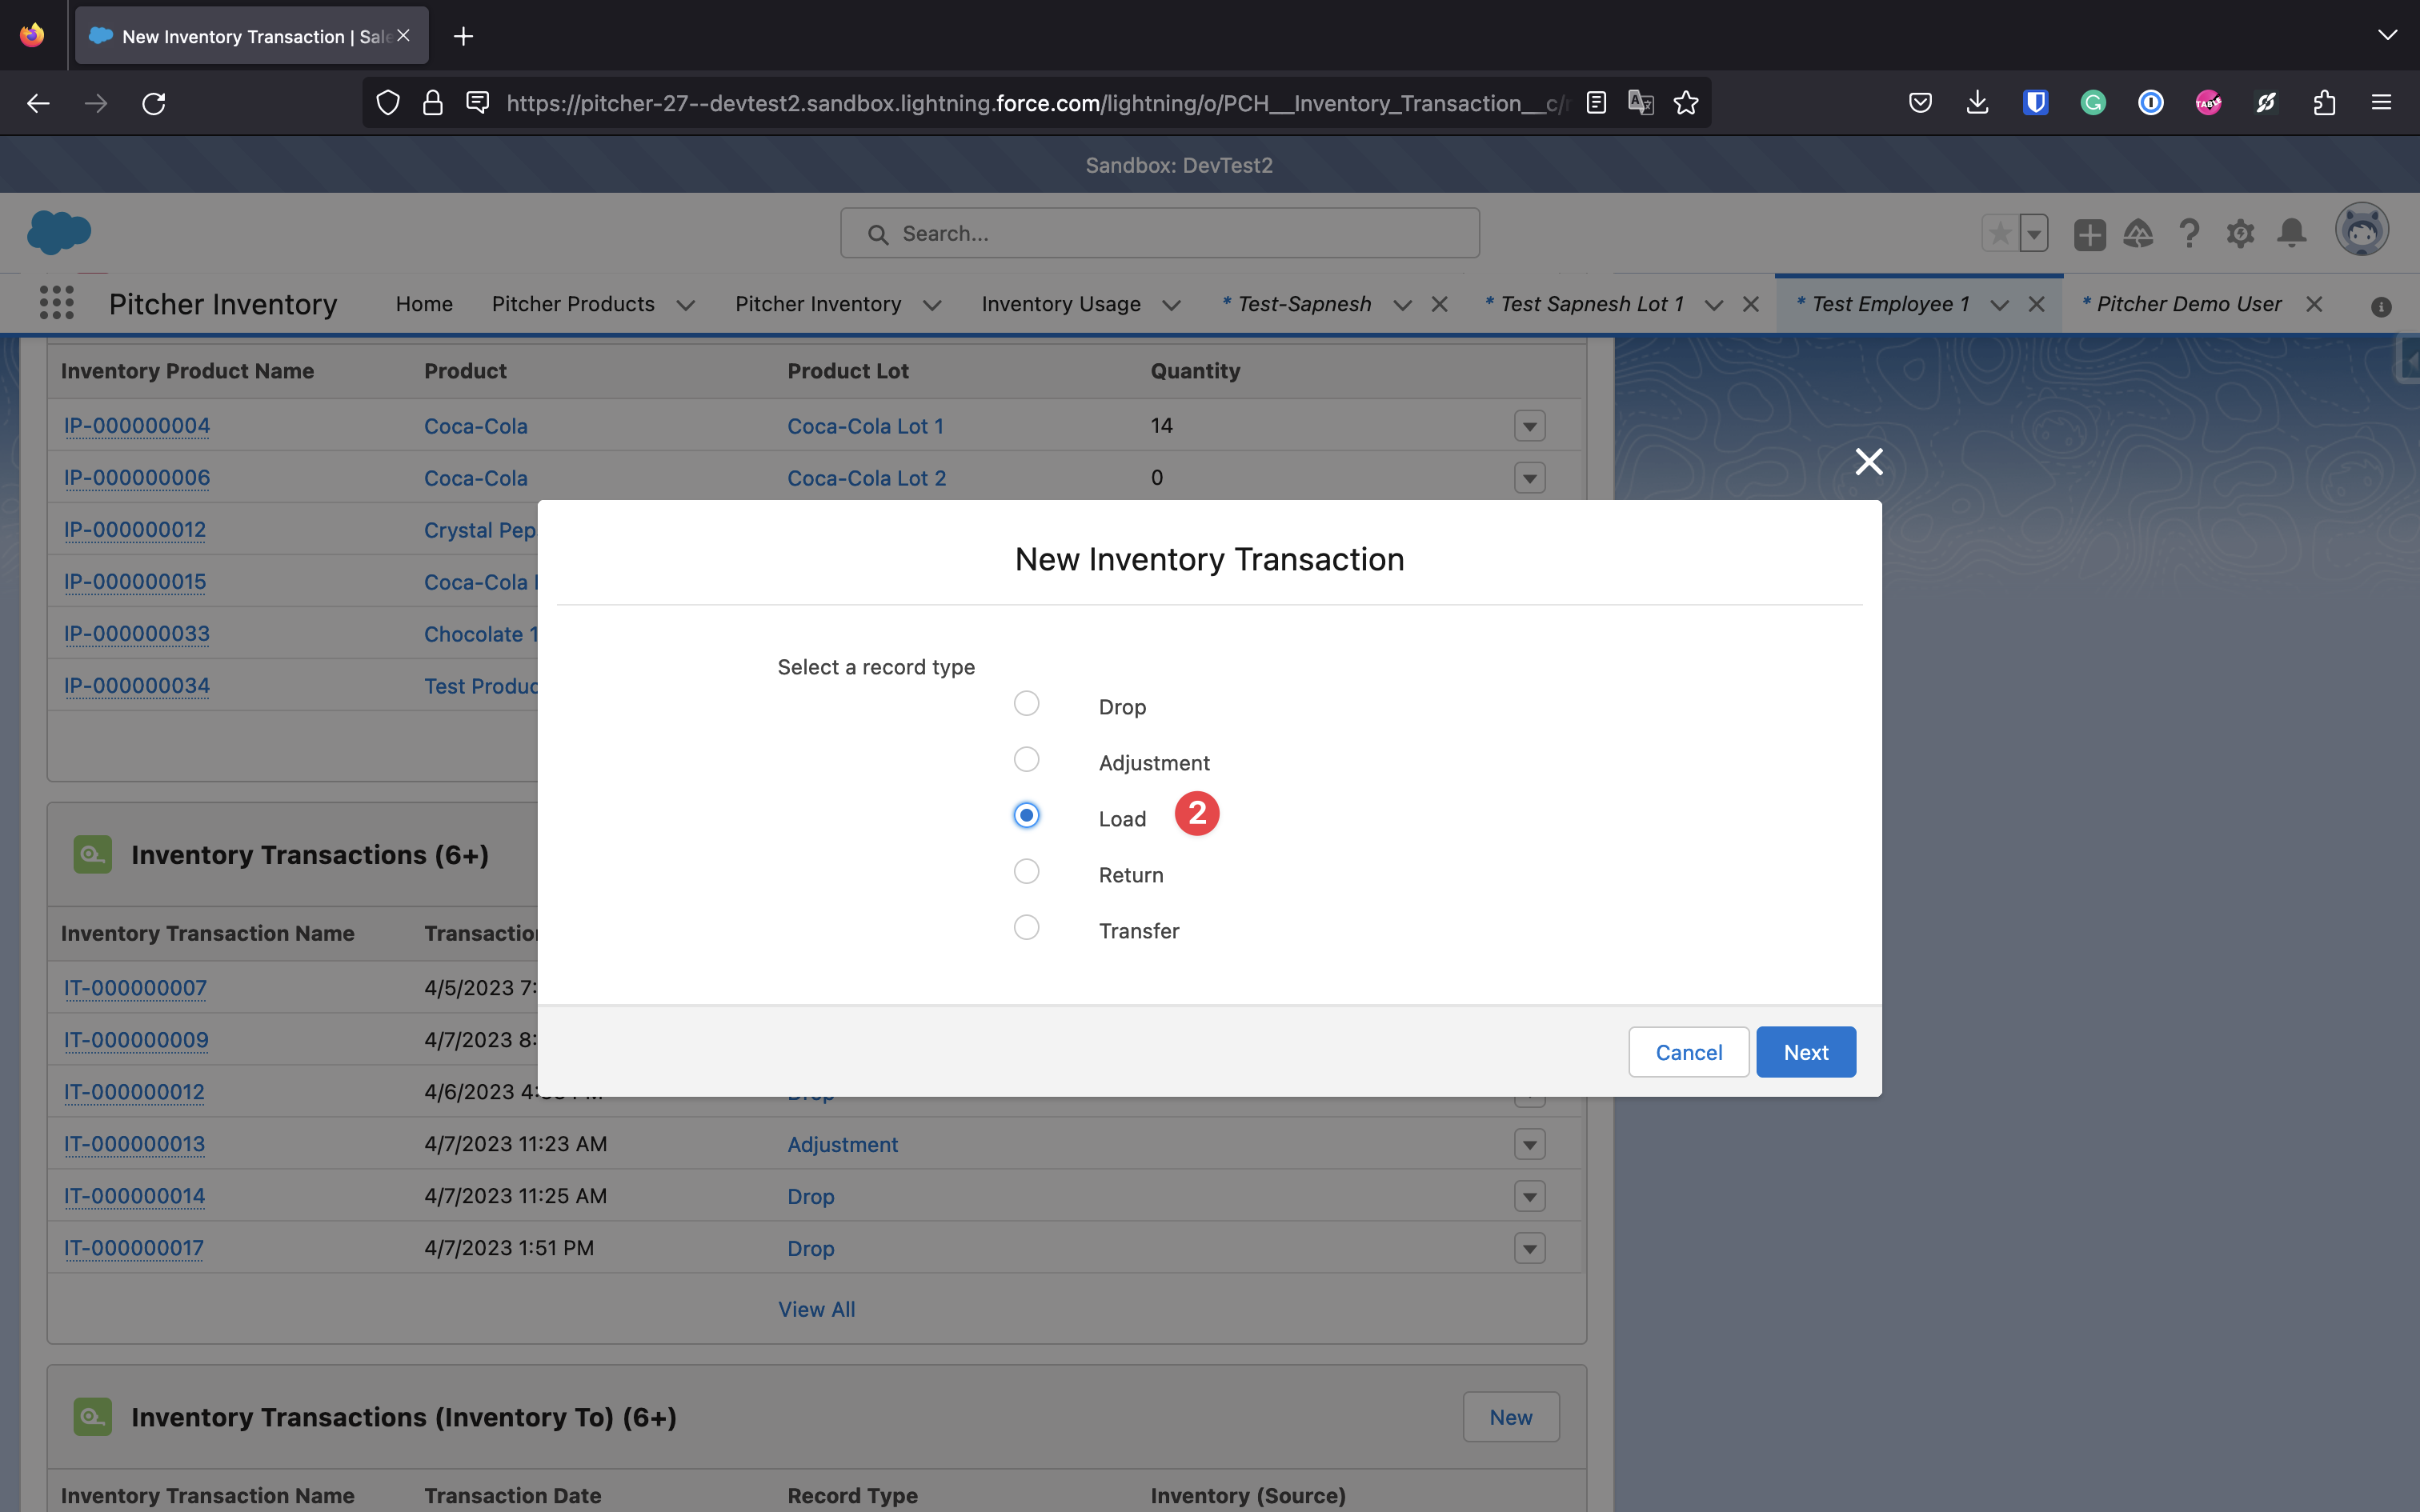Open row actions for IP-000000004

click(x=1529, y=426)
